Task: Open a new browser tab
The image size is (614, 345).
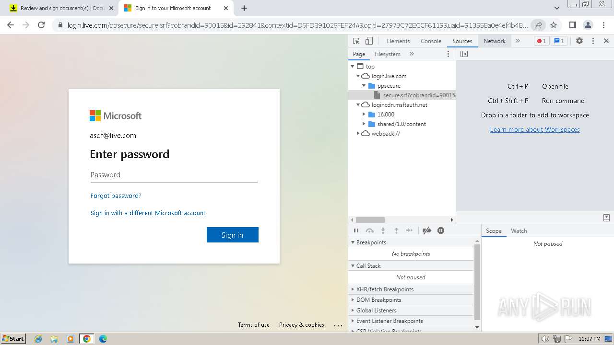Action: tap(244, 8)
